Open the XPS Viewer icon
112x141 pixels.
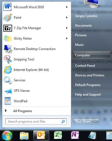click(x=8, y=91)
